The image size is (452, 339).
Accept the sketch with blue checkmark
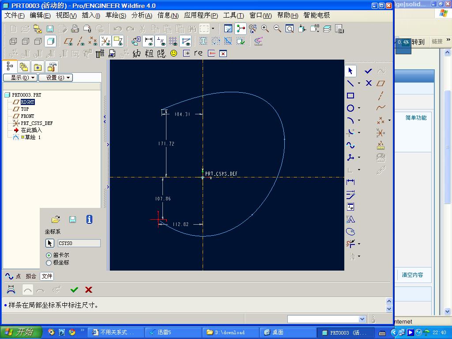369,71
